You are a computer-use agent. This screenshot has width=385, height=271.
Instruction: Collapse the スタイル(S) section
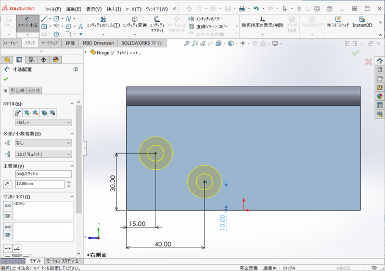point(72,104)
